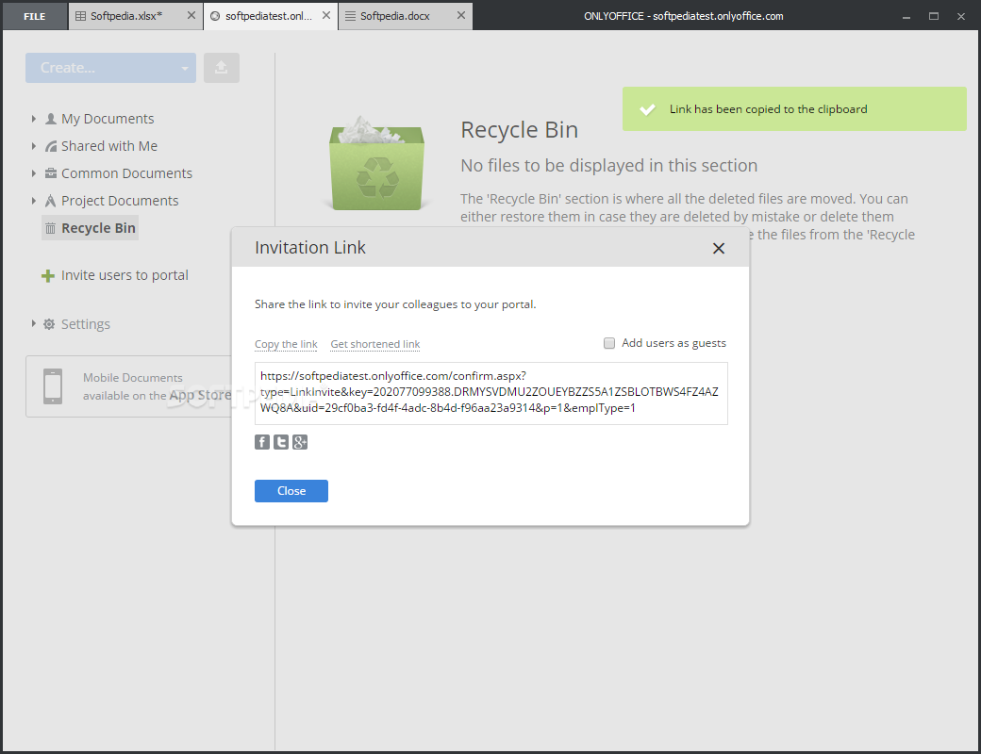The image size is (981, 754).
Task: Expand the Shared with Me node
Action: point(34,146)
